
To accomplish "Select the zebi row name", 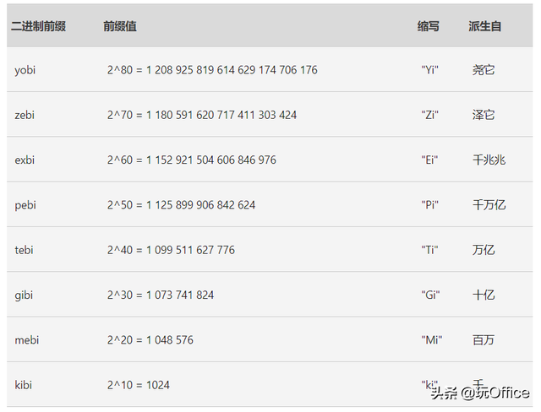I will [25, 115].
